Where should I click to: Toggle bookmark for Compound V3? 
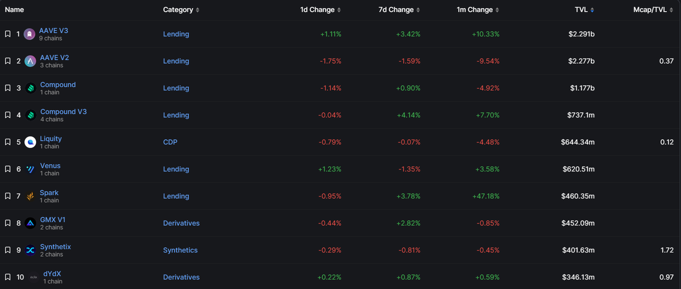(x=7, y=115)
